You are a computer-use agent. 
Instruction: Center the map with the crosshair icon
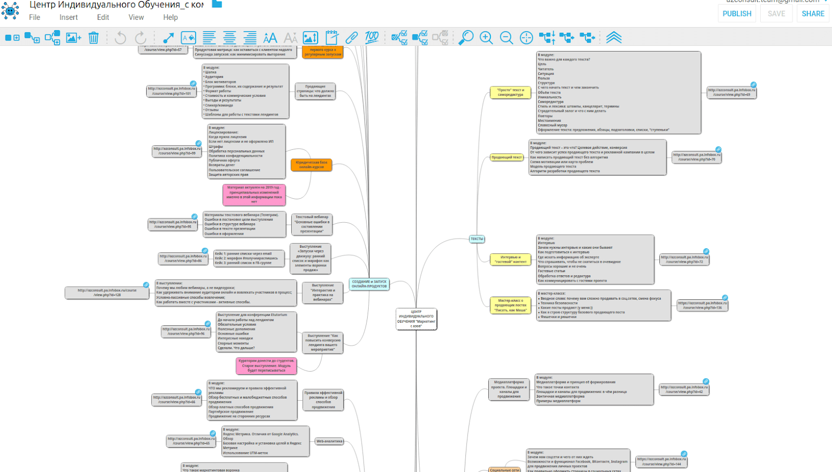[526, 38]
